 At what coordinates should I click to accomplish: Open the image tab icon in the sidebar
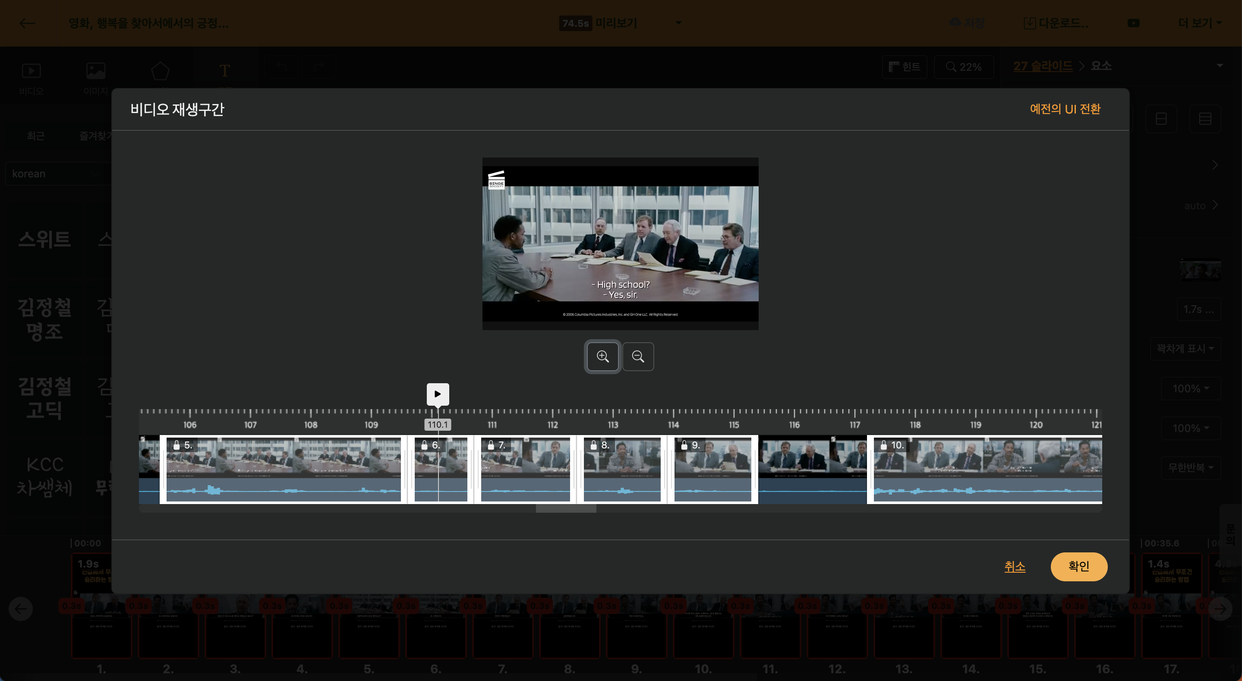tap(95, 71)
